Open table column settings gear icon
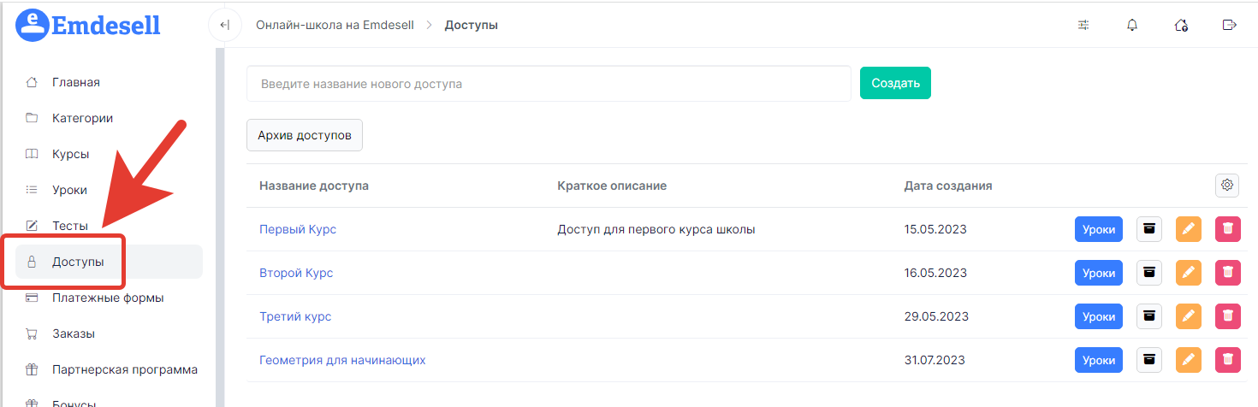The image size is (1258, 407). tap(1227, 186)
